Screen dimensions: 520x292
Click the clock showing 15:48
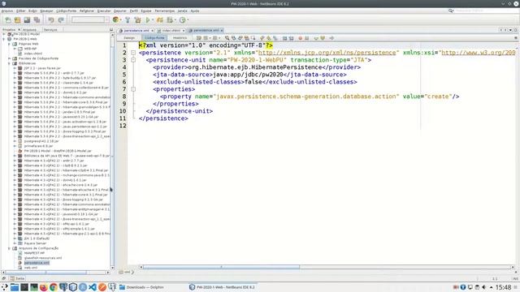503,287
